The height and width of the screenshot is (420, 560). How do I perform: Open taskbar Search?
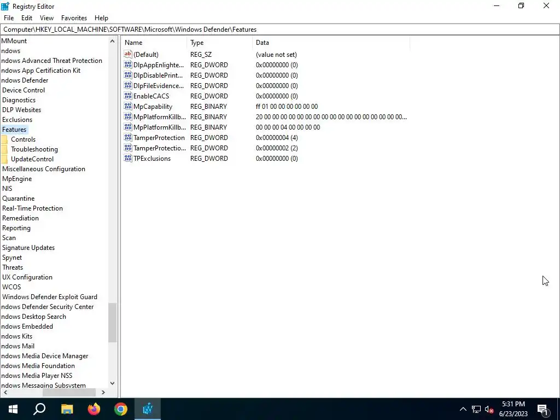pyautogui.click(x=39, y=409)
